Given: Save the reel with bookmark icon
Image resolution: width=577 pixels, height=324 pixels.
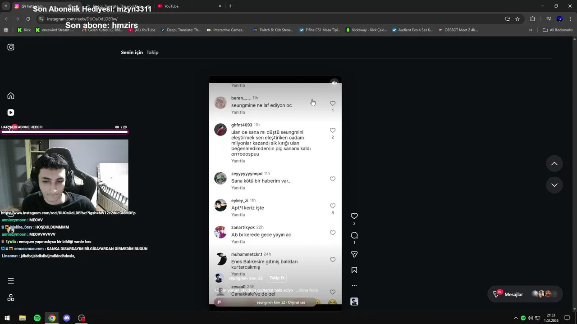Looking at the screenshot, I should click(354, 270).
